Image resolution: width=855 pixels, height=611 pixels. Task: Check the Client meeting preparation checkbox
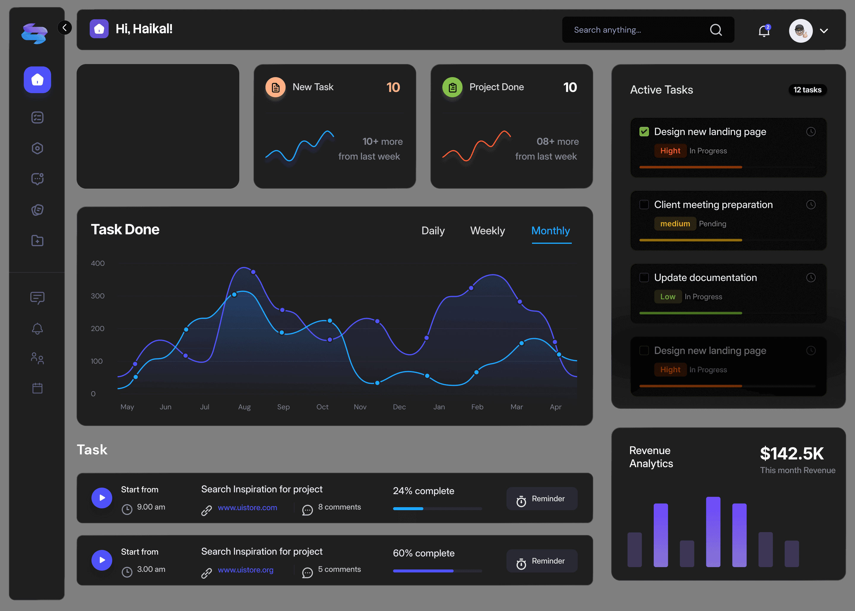(x=644, y=204)
